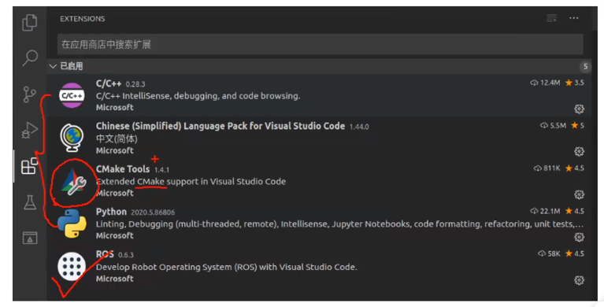604x307 pixels.
Task: Open the ROS extension details
Action: coord(320,267)
